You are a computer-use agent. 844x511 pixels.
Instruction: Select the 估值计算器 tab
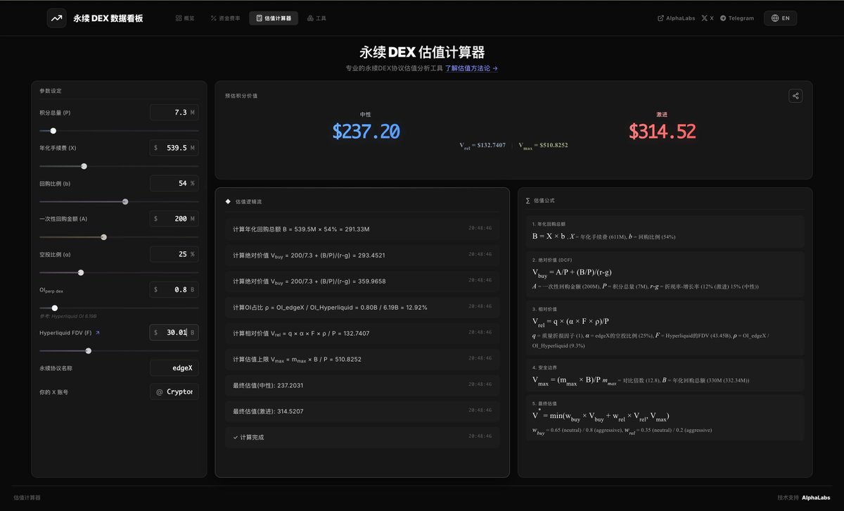click(274, 18)
